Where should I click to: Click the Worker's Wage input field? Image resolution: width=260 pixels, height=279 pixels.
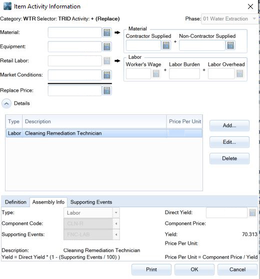(x=138, y=74)
